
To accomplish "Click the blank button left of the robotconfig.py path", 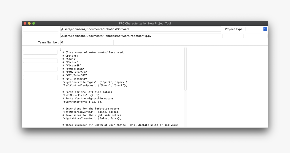I will click(41, 36).
